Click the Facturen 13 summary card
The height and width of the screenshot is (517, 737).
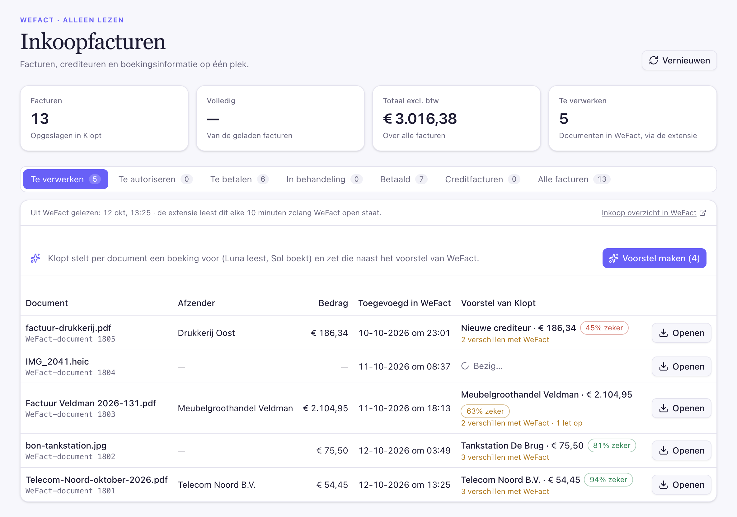click(104, 118)
